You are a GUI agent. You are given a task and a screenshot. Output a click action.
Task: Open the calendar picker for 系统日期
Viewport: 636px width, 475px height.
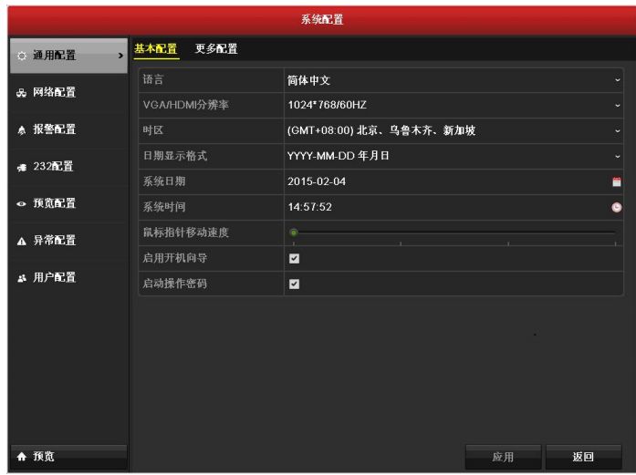tap(616, 181)
